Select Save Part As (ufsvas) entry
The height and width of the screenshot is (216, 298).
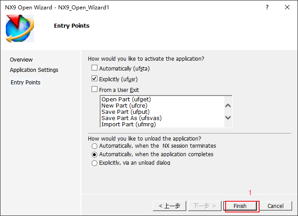[x=131, y=118]
